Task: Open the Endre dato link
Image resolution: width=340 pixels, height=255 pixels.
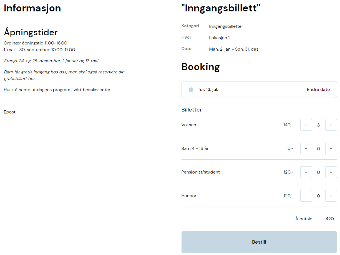Action: pyautogui.click(x=318, y=90)
